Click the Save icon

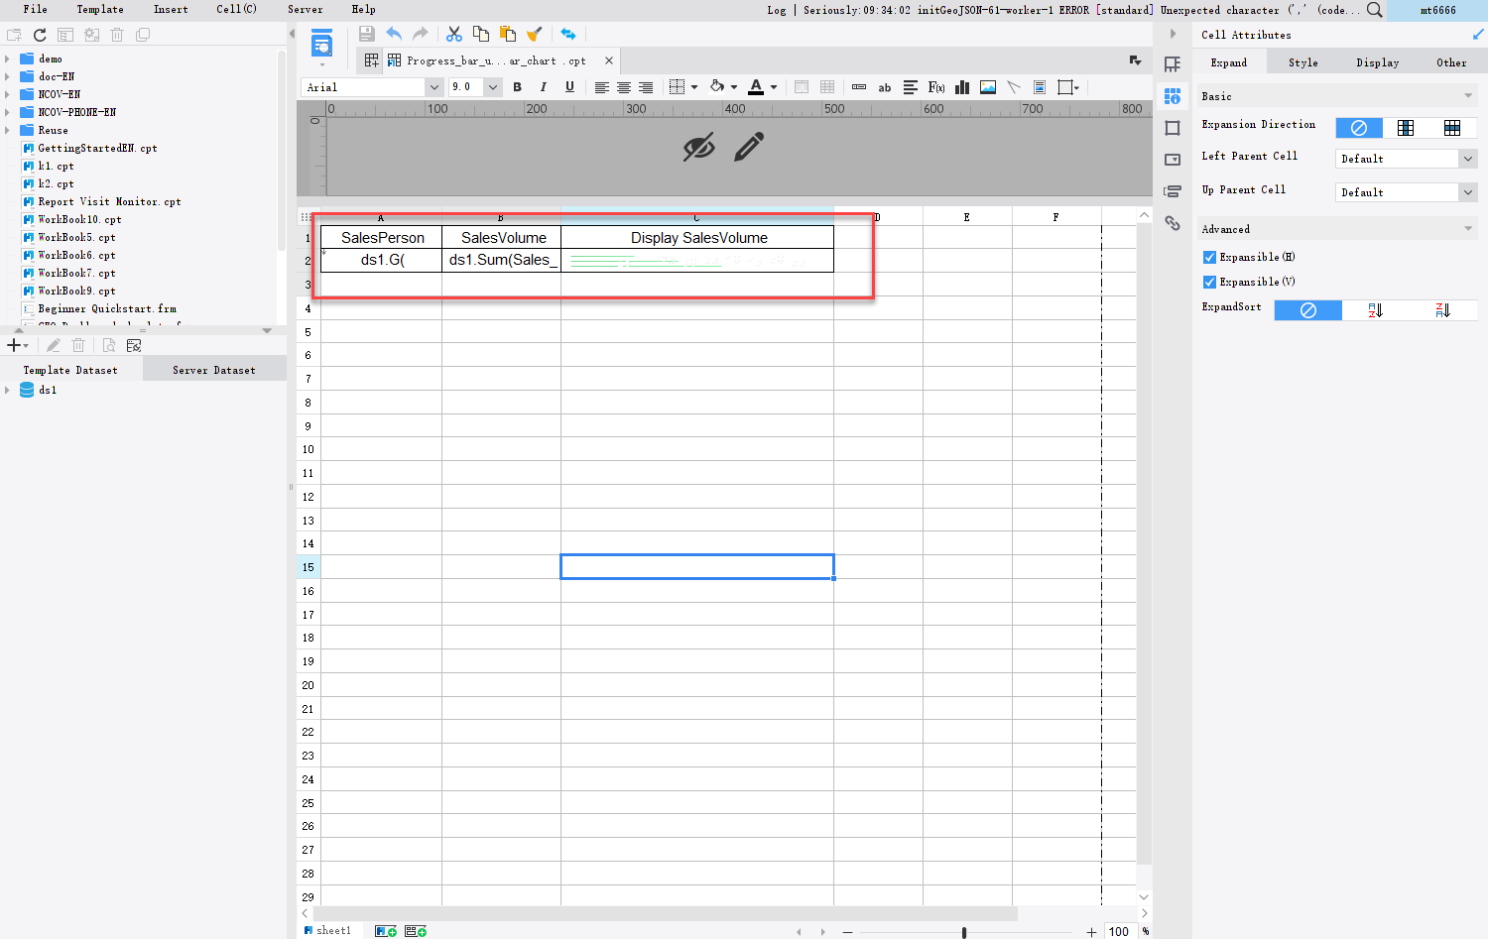(x=365, y=33)
